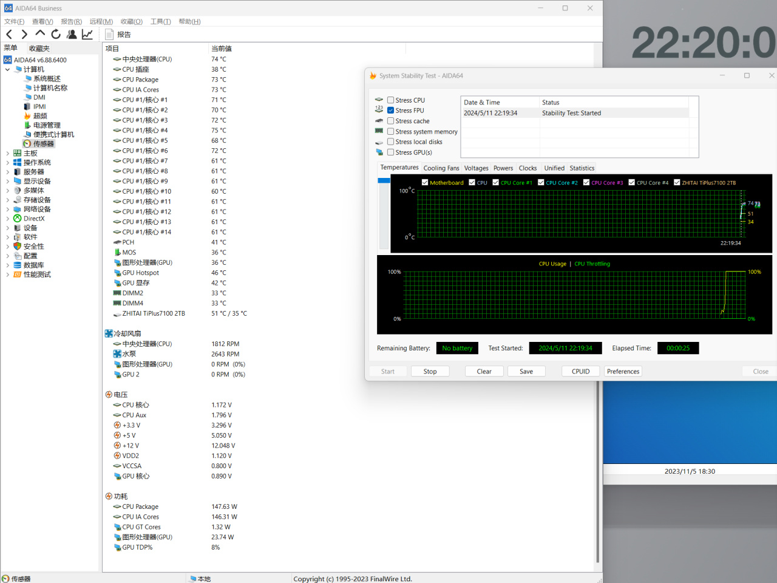Toggle ZHITAI TiPlus7100 2TB graph checkbox
777x583 pixels.
(677, 182)
